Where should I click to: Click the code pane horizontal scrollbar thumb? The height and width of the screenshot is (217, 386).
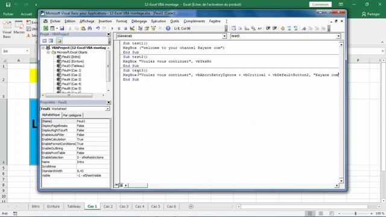point(138,185)
